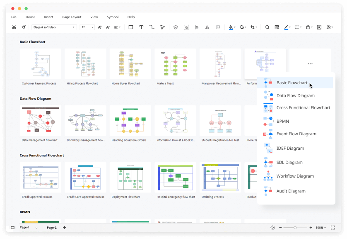Select the pointer Select tool icon
Screen dimensions: 347x239
tap(162, 27)
